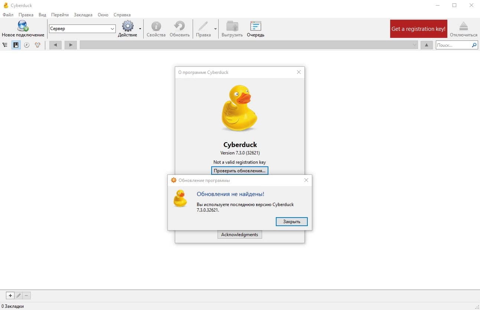Open the Справка menu
The height and width of the screenshot is (310, 480).
pos(122,15)
